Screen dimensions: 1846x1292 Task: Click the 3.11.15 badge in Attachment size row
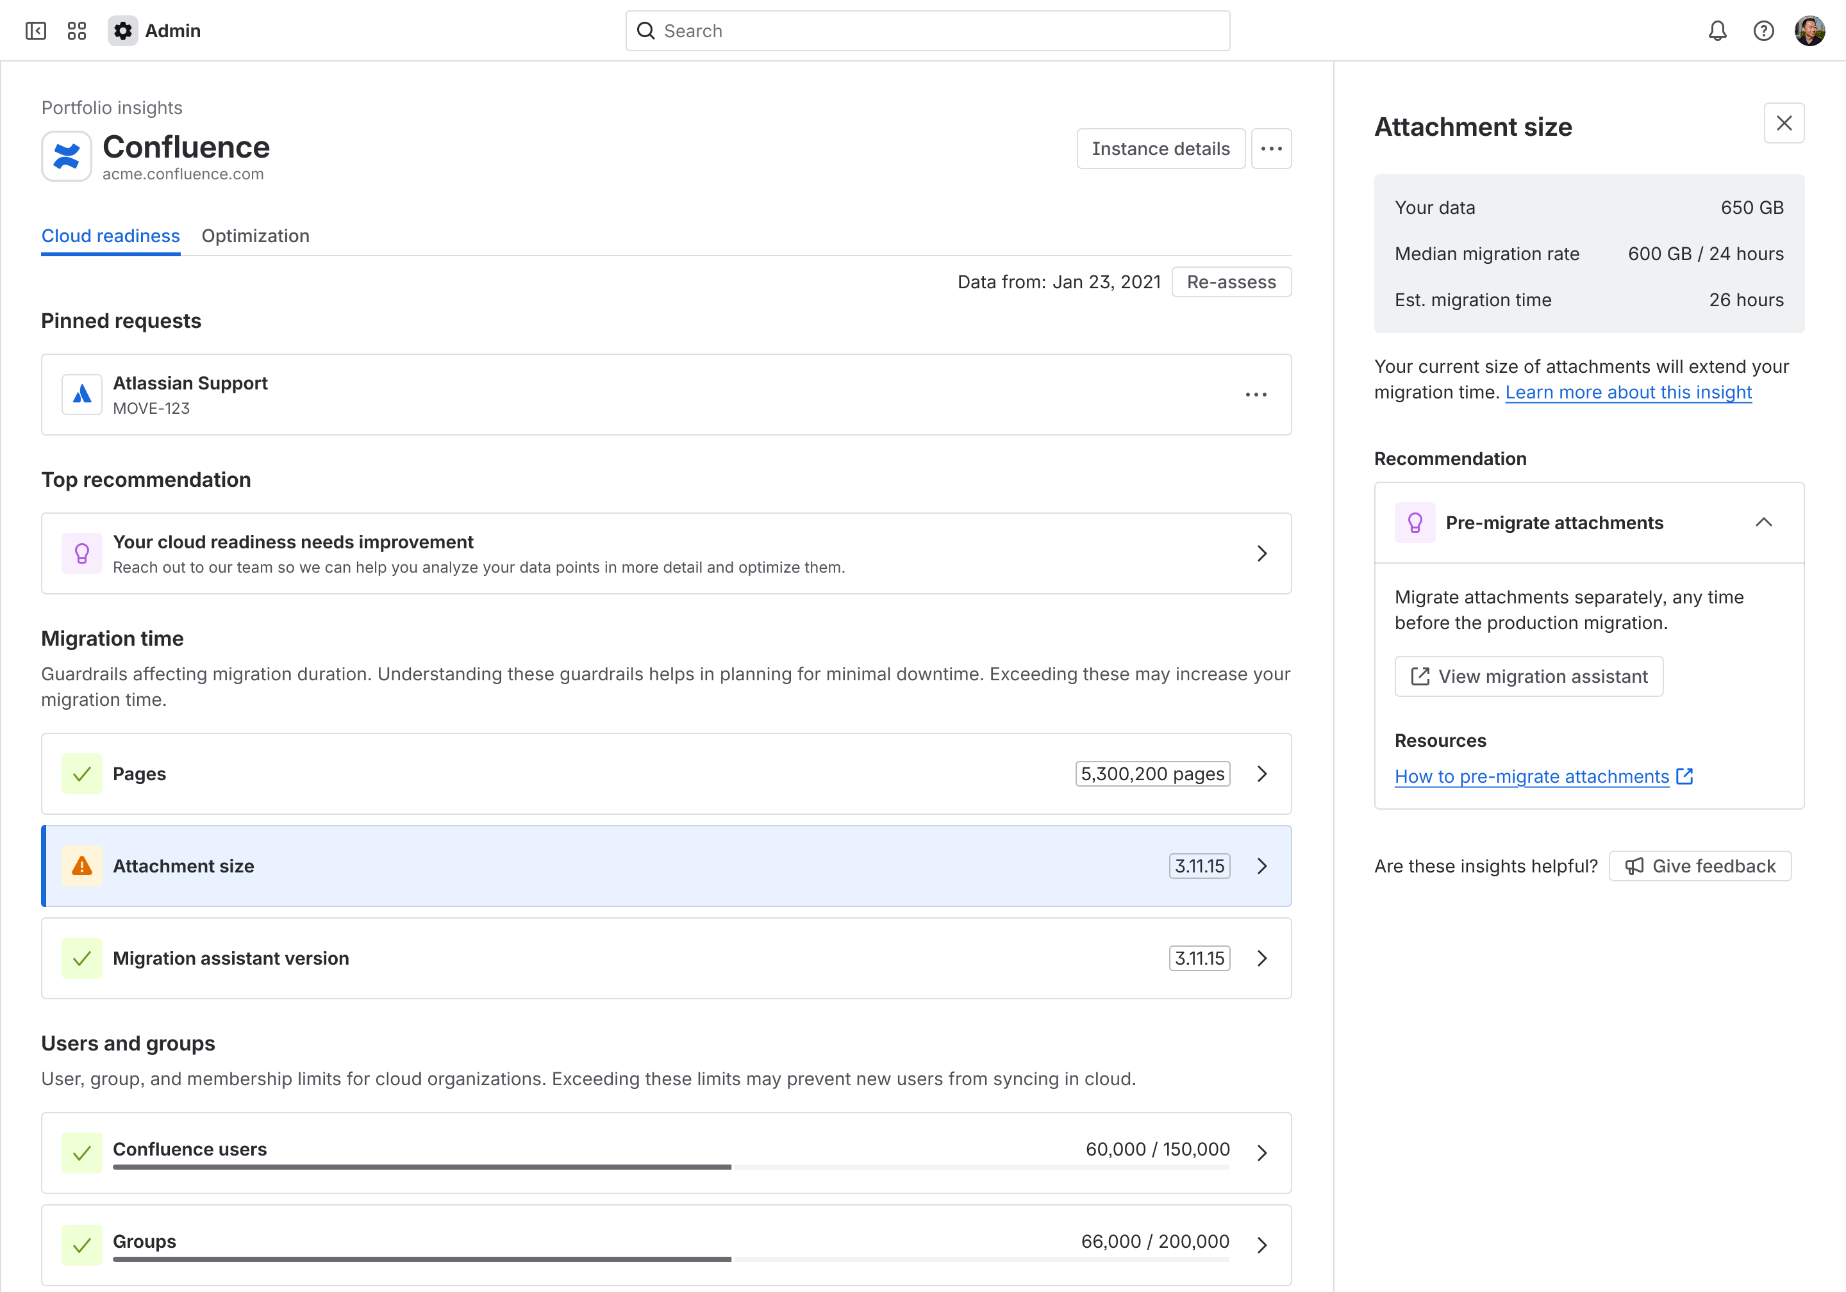[x=1199, y=866]
